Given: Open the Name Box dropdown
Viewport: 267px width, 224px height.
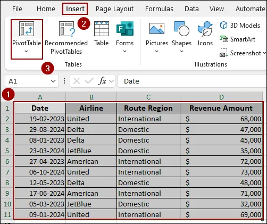Looking at the screenshot, I should [x=53, y=81].
